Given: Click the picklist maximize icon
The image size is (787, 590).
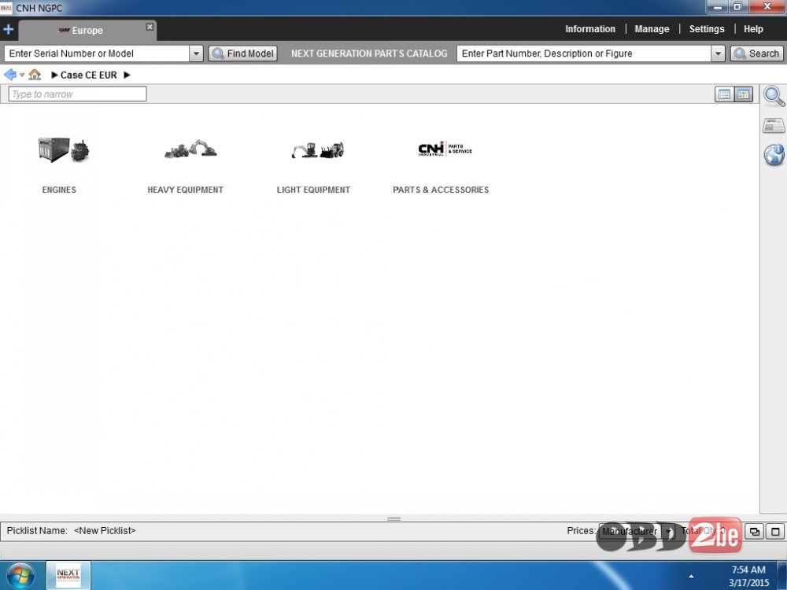Looking at the screenshot, I should pyautogui.click(x=775, y=531).
